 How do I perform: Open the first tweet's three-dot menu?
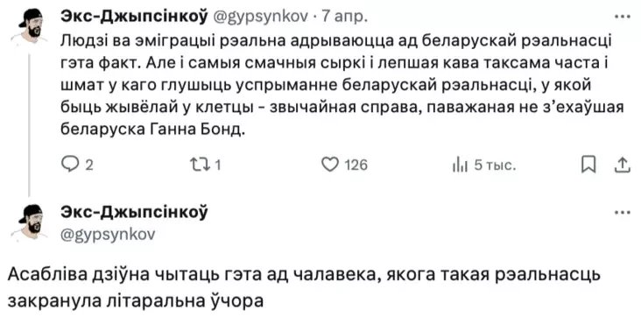click(623, 17)
